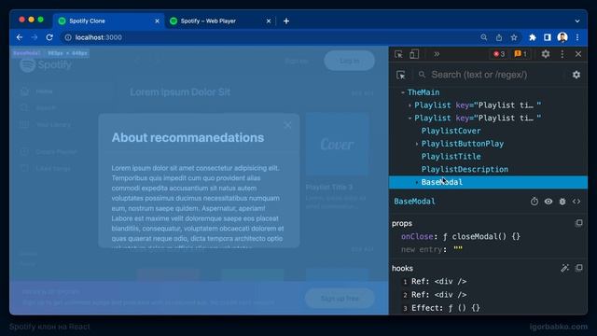
Task: Collapse the second Playlist node
Action: (410, 119)
